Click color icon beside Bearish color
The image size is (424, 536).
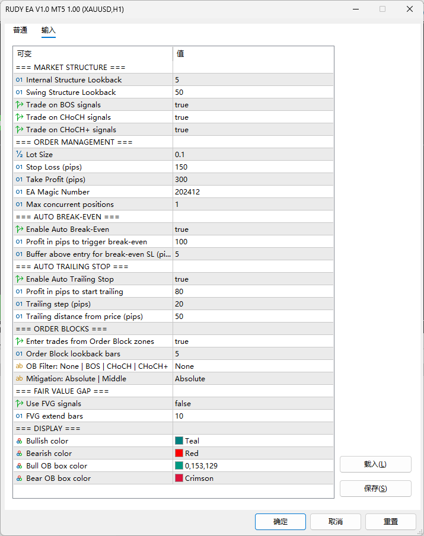(19, 453)
